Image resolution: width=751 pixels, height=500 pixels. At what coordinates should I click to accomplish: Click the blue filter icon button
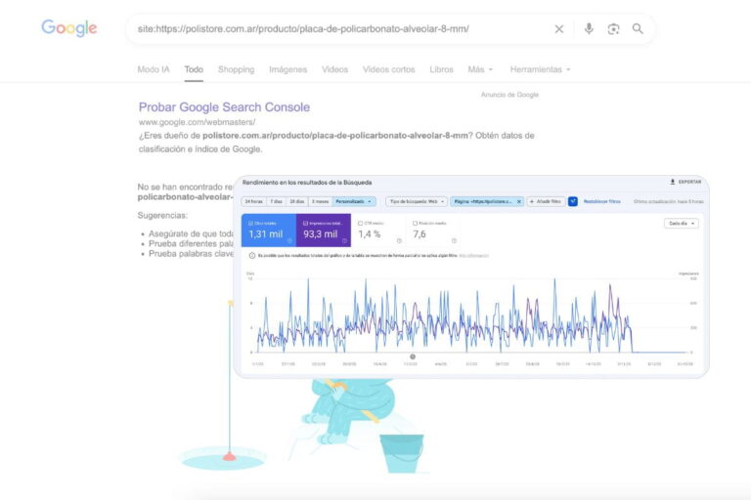(x=573, y=201)
